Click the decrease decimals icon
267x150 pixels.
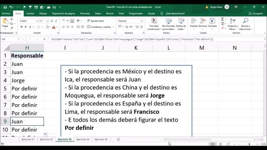click(141, 27)
